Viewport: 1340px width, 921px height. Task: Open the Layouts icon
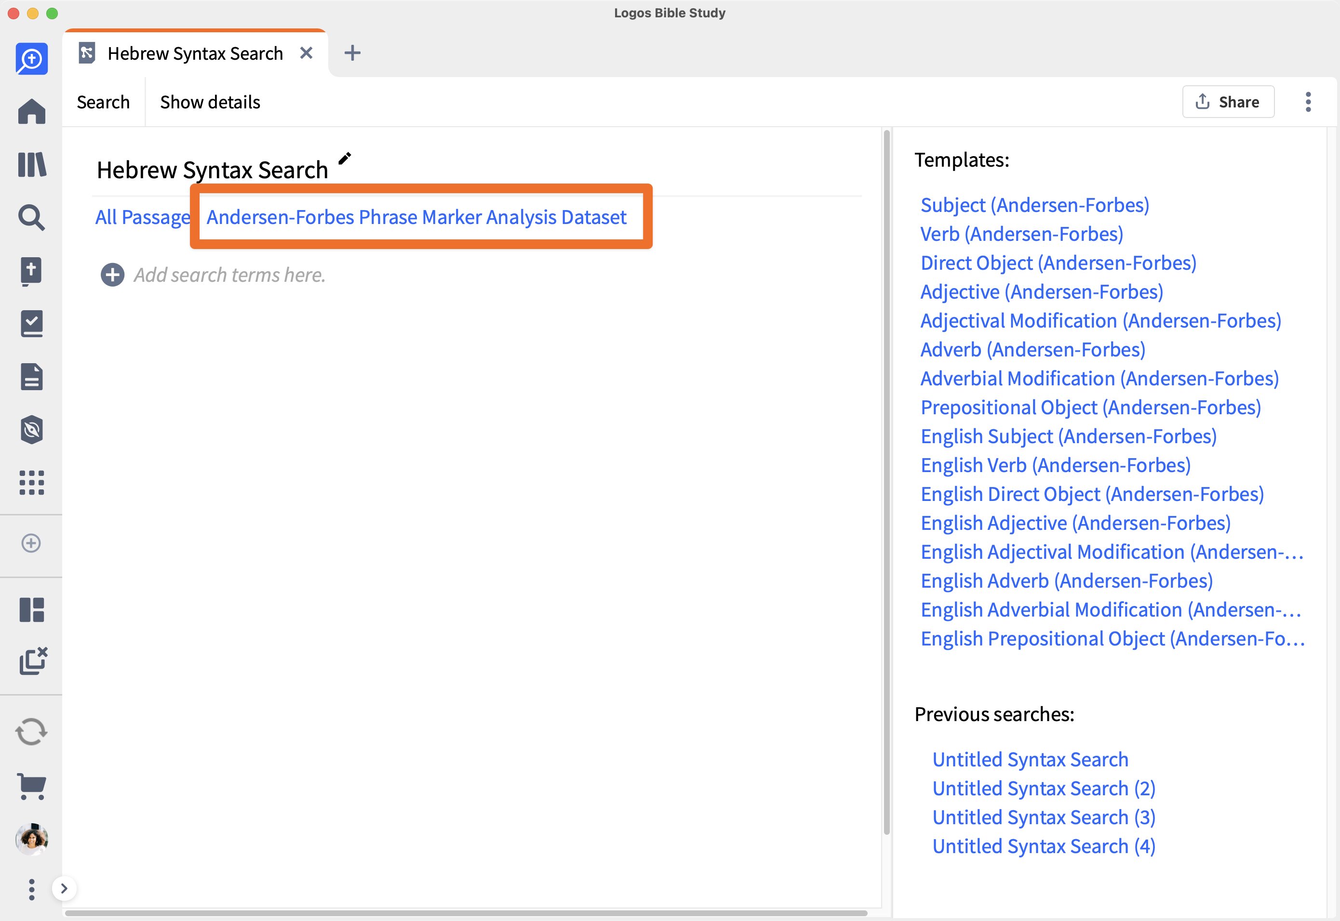(32, 609)
